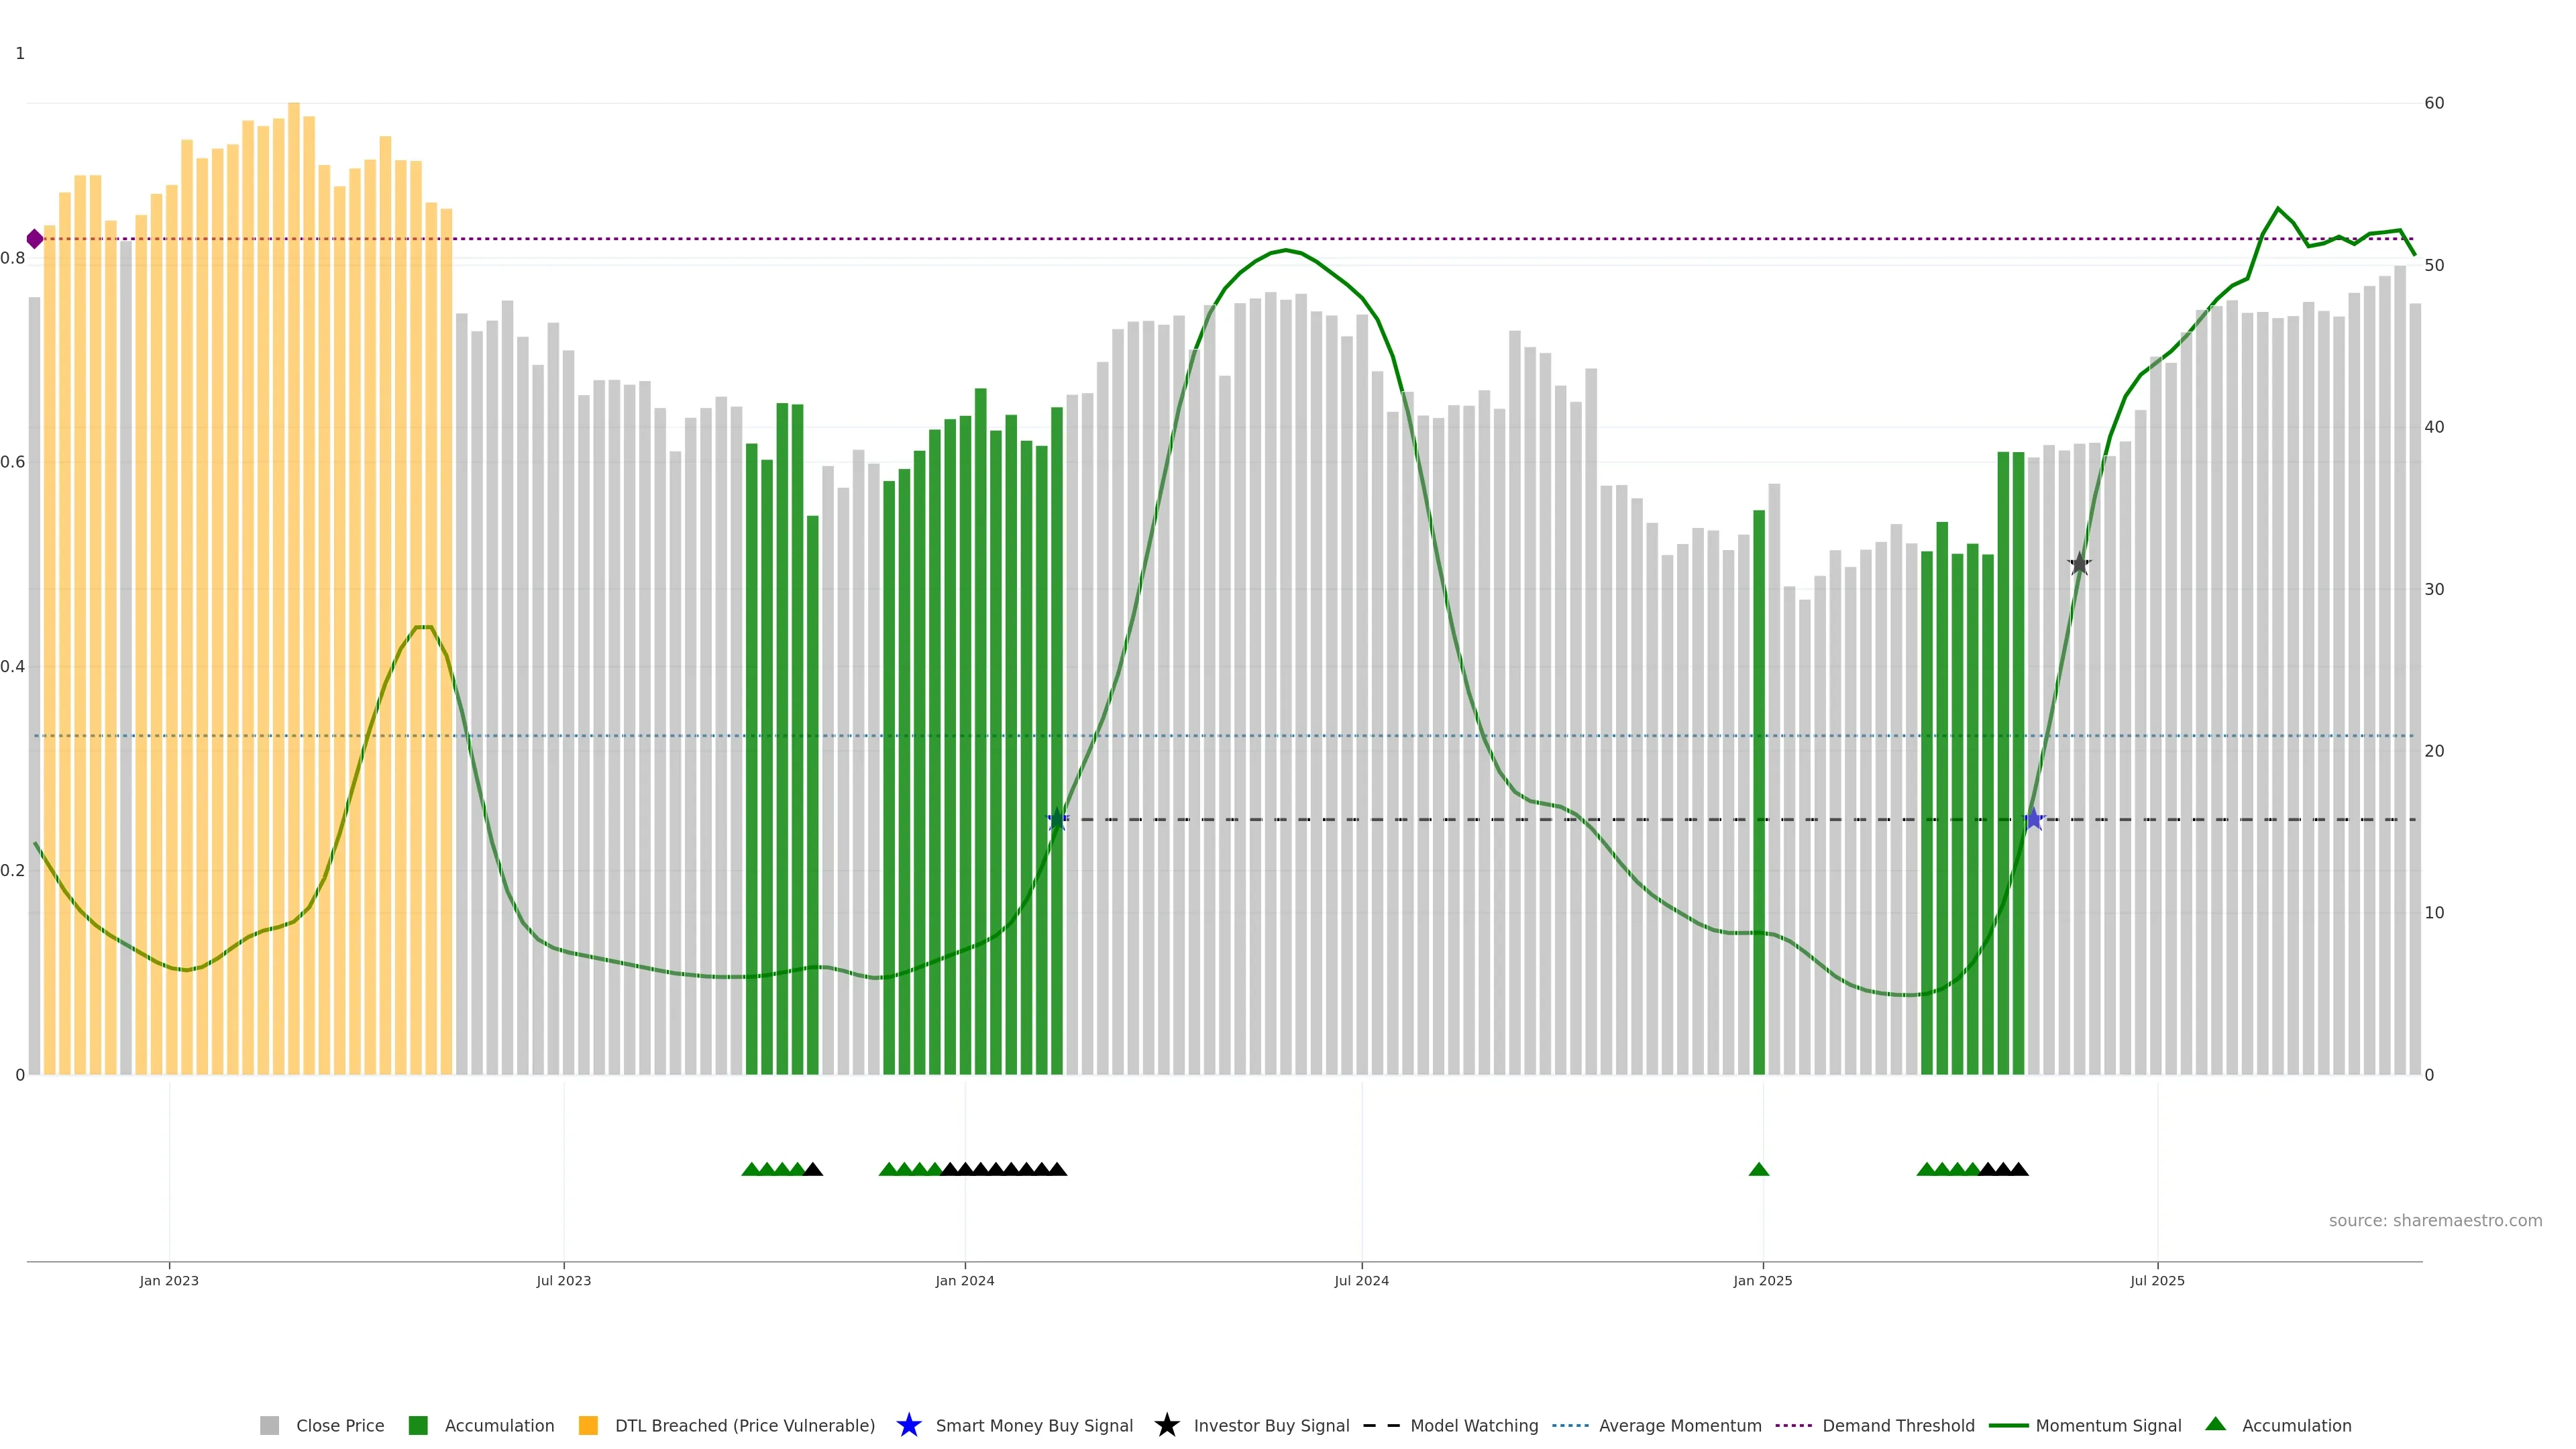Click the blue Smart Money star near 2025
The image size is (2576, 1449).
(2033, 820)
